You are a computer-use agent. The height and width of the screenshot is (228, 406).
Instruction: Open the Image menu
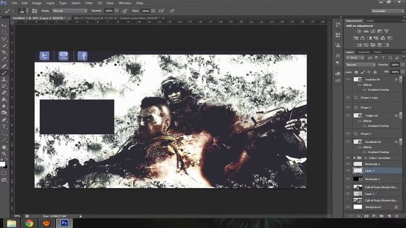point(37,3)
